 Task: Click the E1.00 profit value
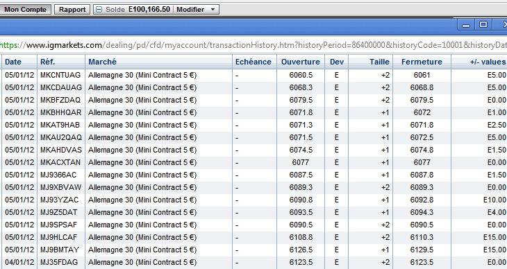point(497,112)
